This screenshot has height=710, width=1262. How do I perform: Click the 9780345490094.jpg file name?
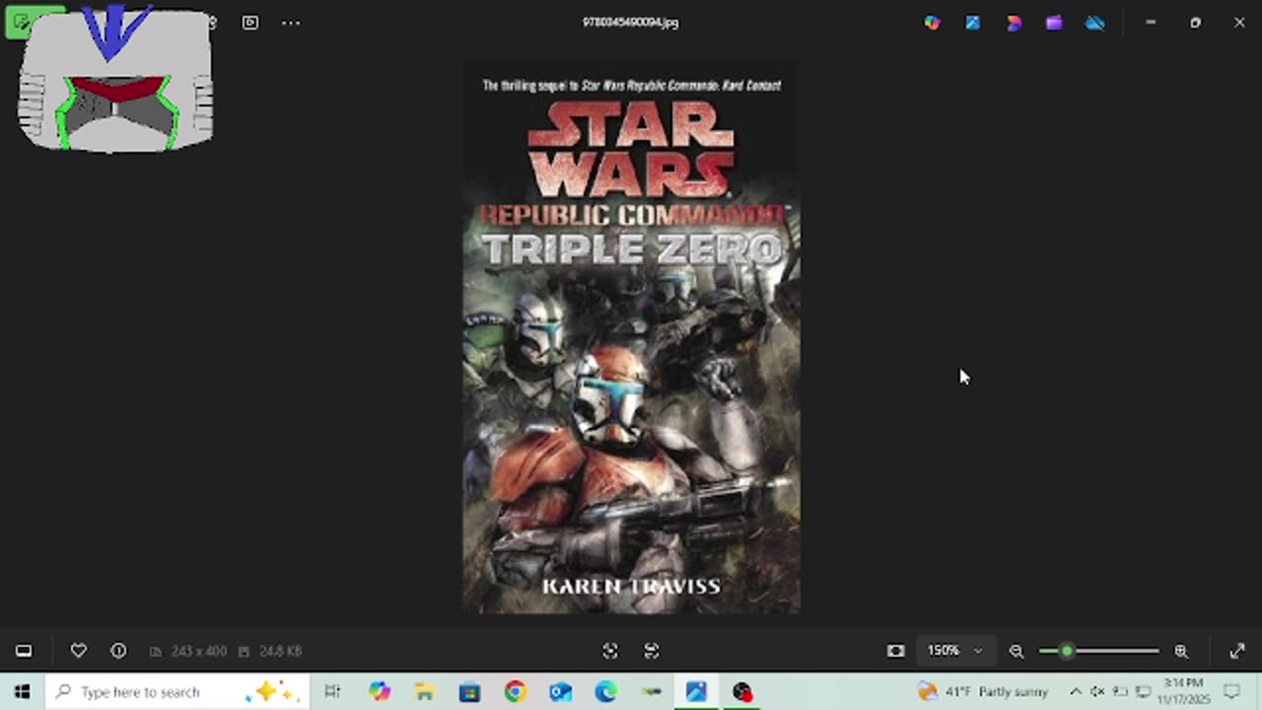631,22
